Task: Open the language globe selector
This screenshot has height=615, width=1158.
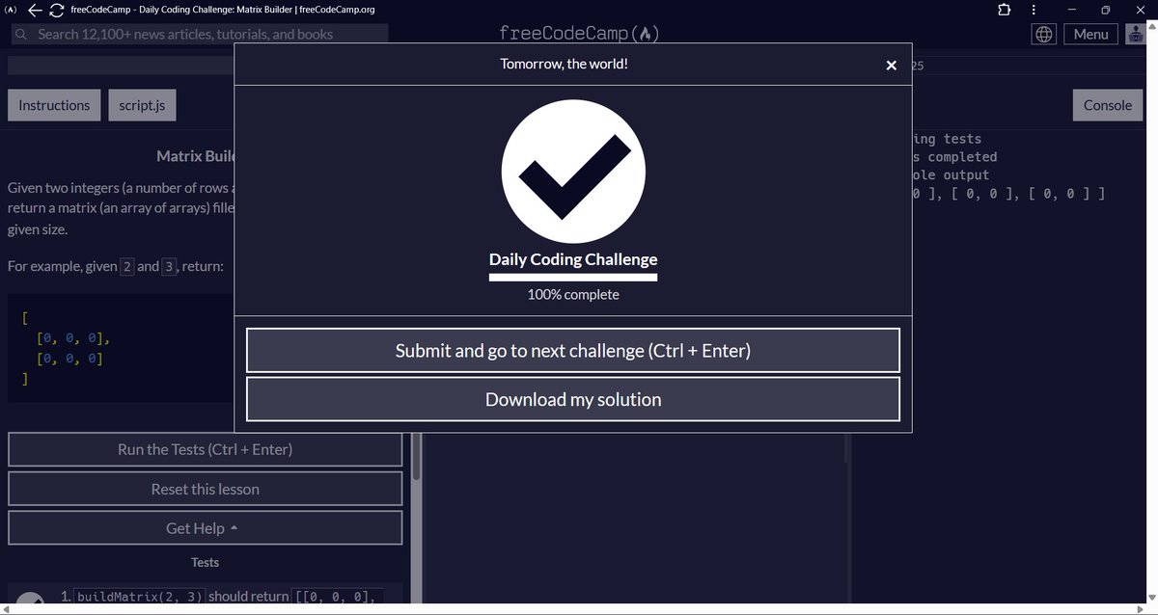Action: click(x=1044, y=34)
